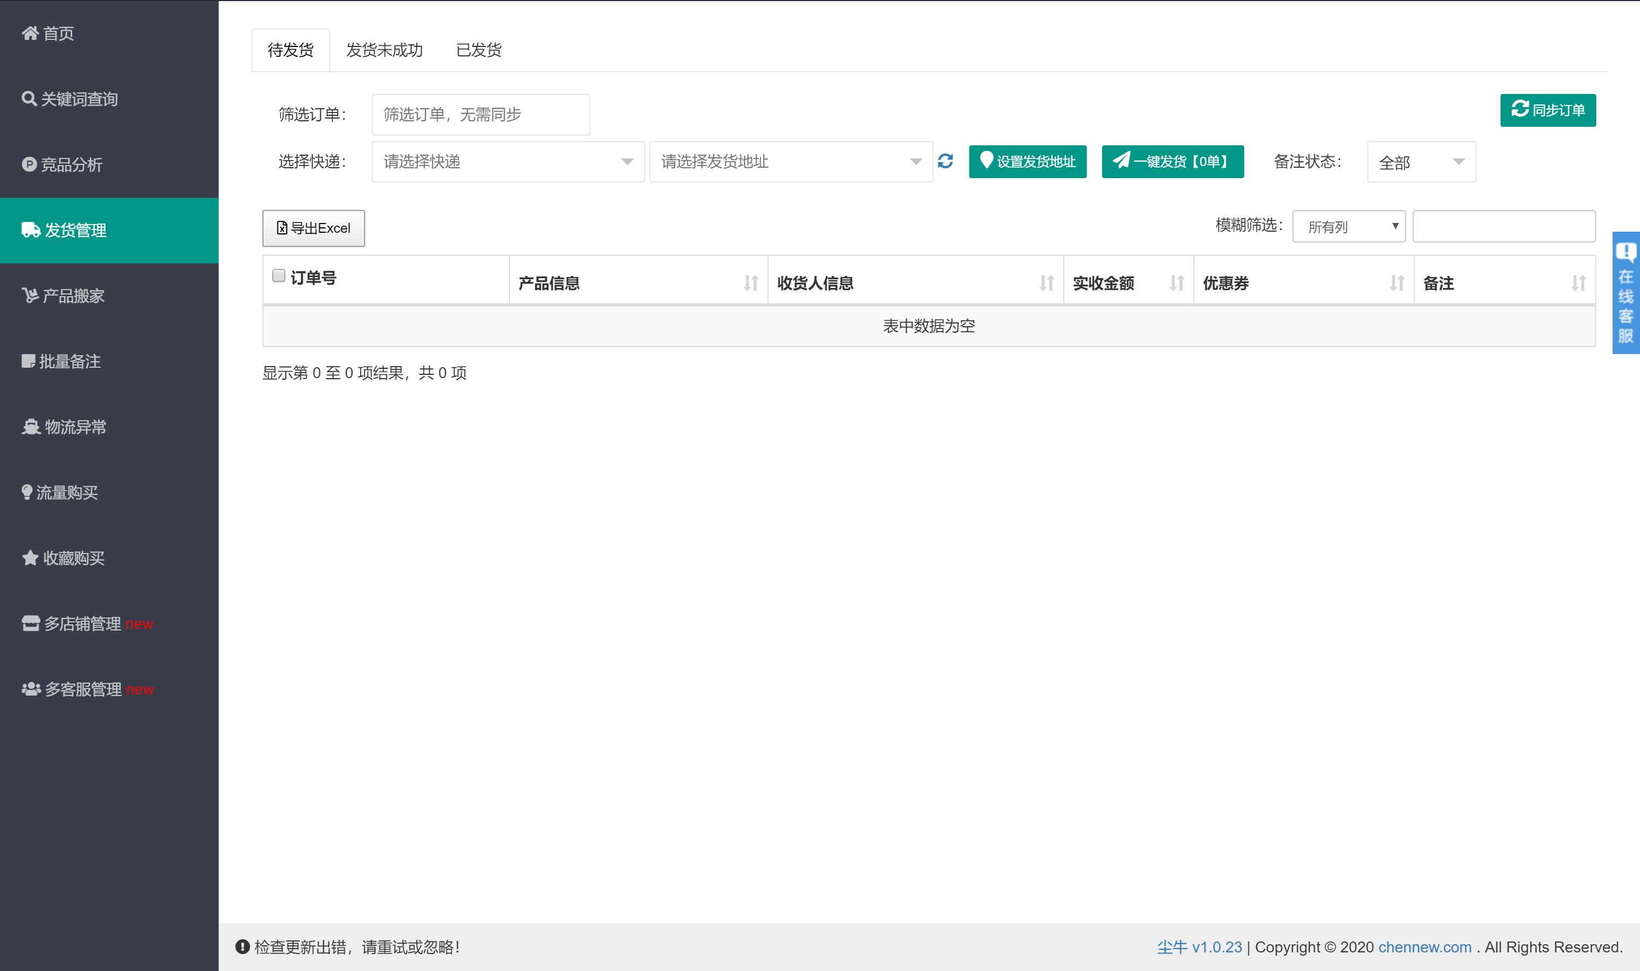Open 物流异常 in the sidebar
Image resolution: width=1640 pixels, height=971 pixels.
coord(109,427)
